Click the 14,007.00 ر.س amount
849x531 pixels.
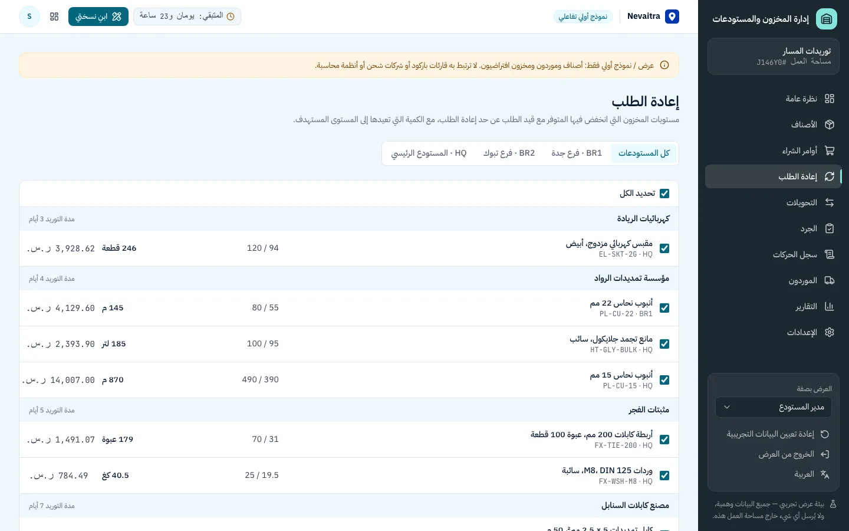click(58, 381)
